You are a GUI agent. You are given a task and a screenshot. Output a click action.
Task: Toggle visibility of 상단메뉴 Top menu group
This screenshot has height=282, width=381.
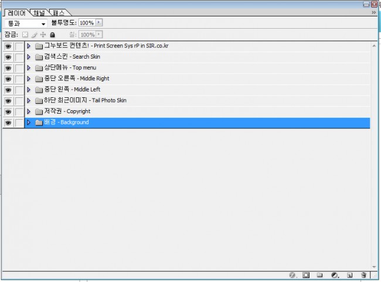[8, 68]
